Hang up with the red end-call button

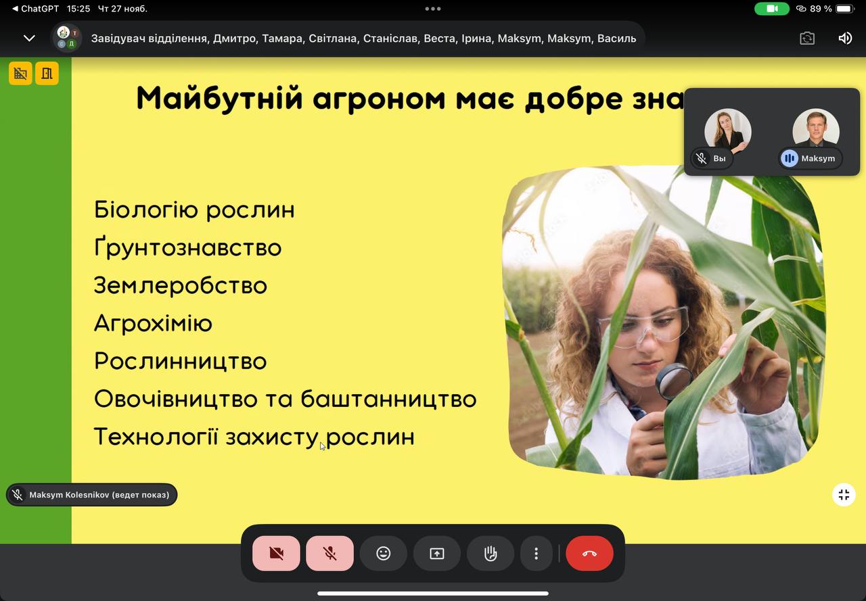coord(589,554)
